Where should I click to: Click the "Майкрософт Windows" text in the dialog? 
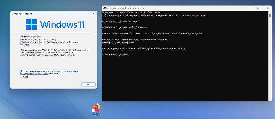31,36
